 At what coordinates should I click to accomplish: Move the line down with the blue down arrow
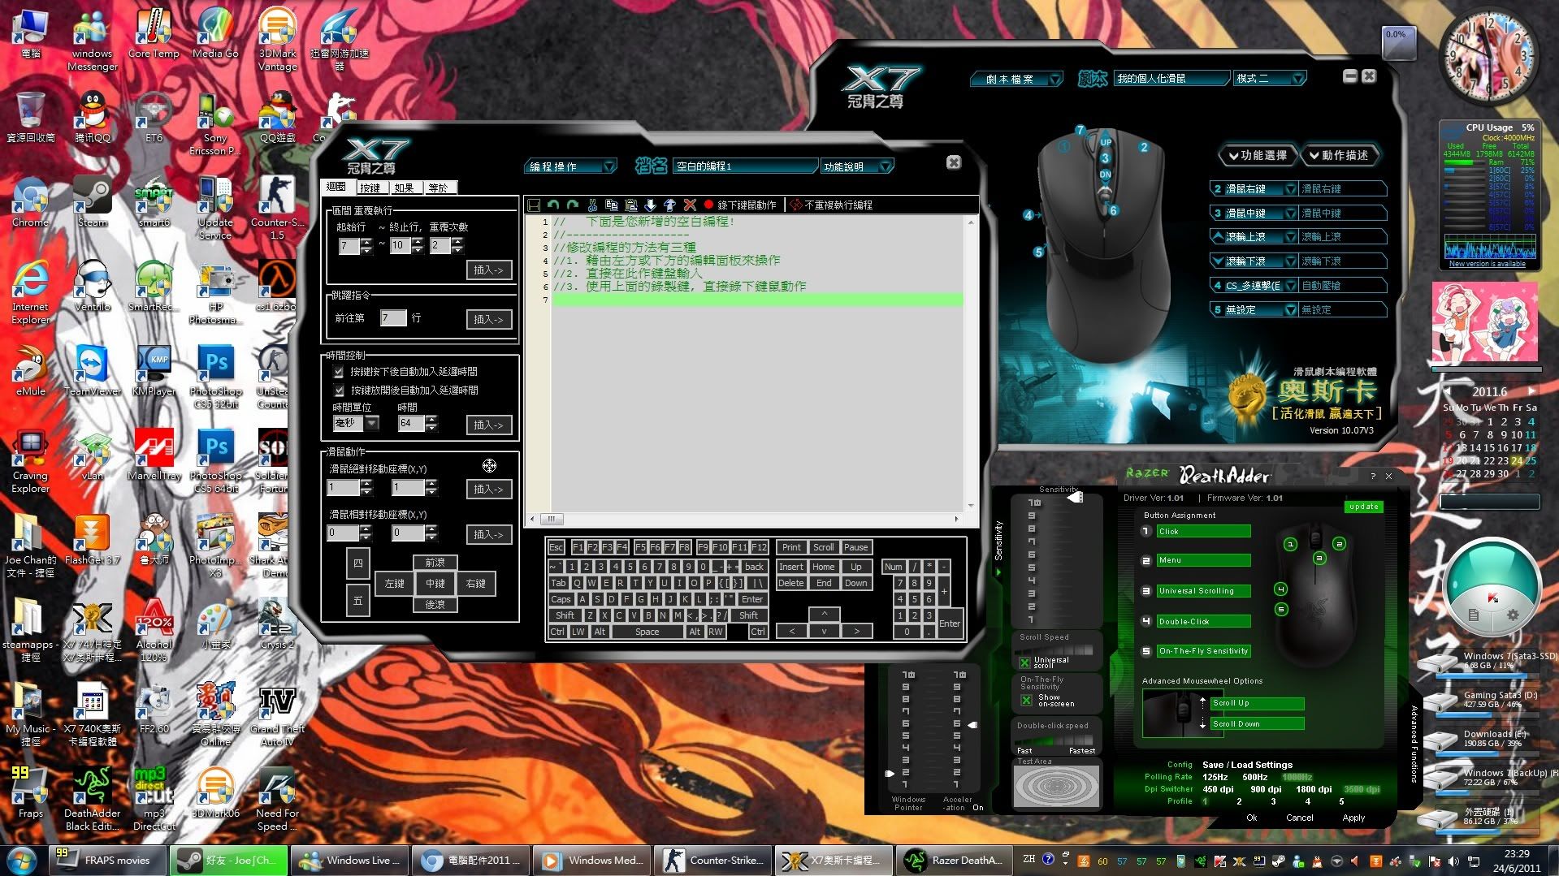(651, 205)
